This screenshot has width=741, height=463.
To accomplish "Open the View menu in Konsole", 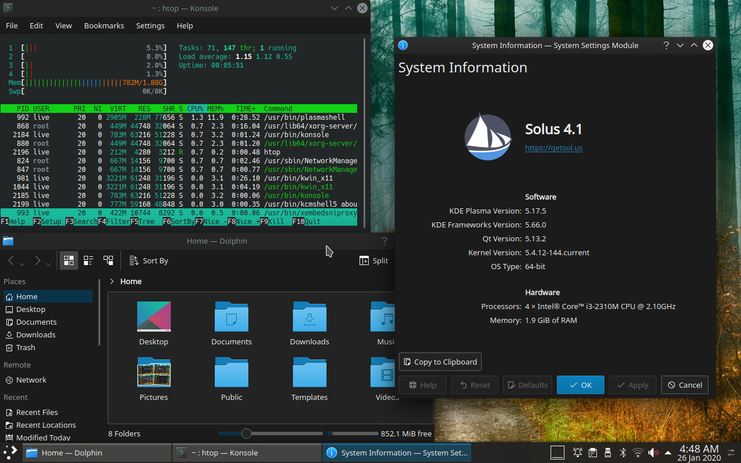I will point(64,25).
